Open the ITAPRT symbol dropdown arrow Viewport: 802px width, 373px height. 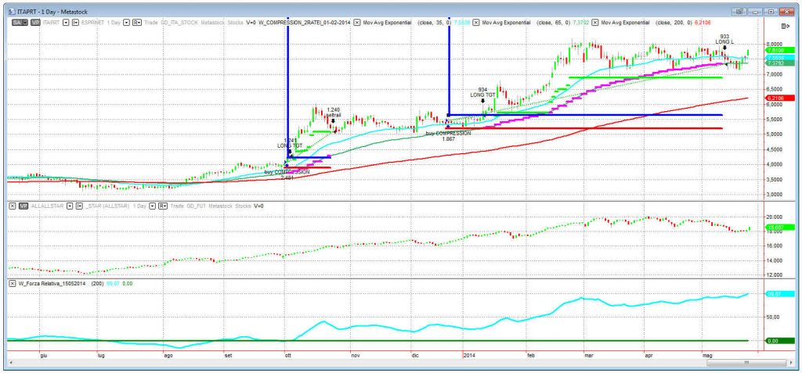click(x=65, y=23)
